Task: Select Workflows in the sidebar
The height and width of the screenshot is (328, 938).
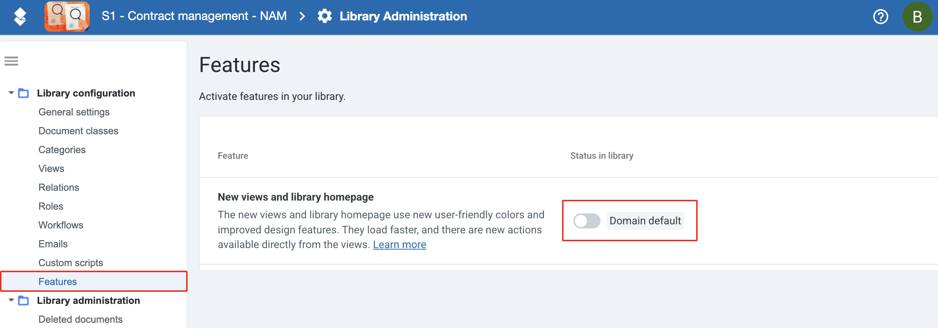Action: (61, 225)
